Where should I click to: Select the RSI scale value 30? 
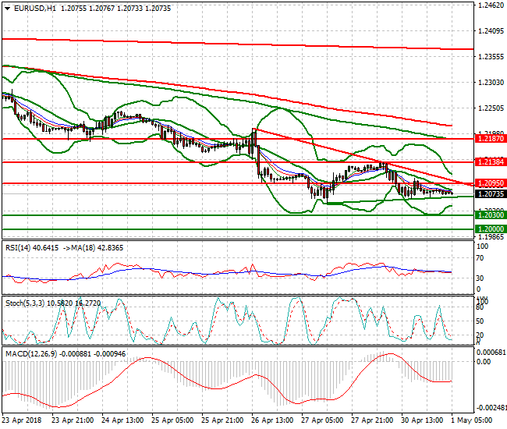(x=480, y=278)
